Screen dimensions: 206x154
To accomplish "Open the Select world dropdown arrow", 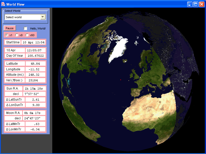I will pyautogui.click(x=43, y=17).
